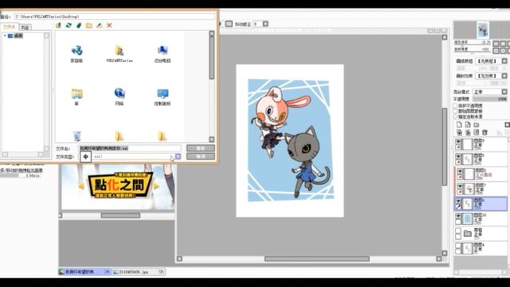Click the rename pencil icon in dialog toolbar

click(99, 25)
